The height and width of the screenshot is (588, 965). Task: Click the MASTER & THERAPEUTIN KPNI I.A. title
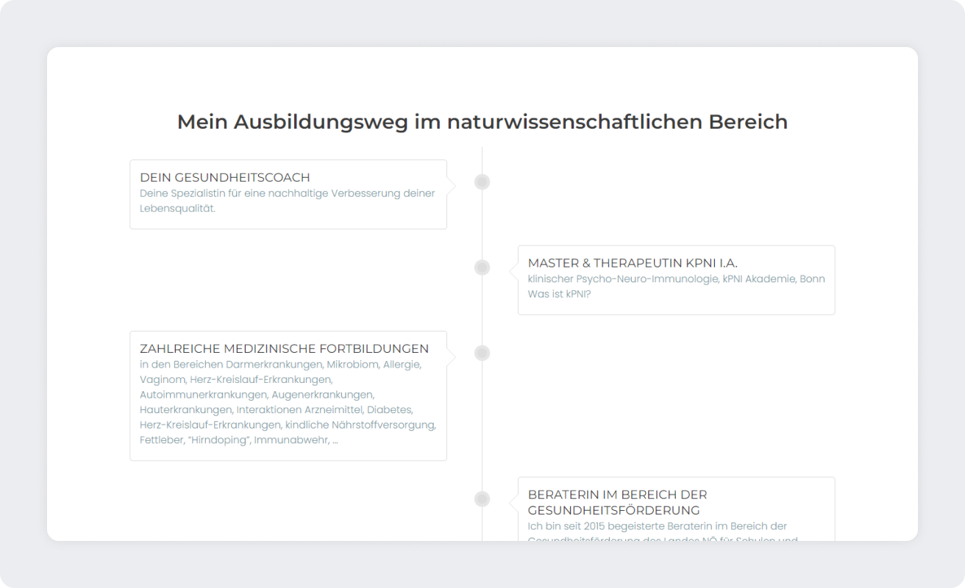point(632,263)
